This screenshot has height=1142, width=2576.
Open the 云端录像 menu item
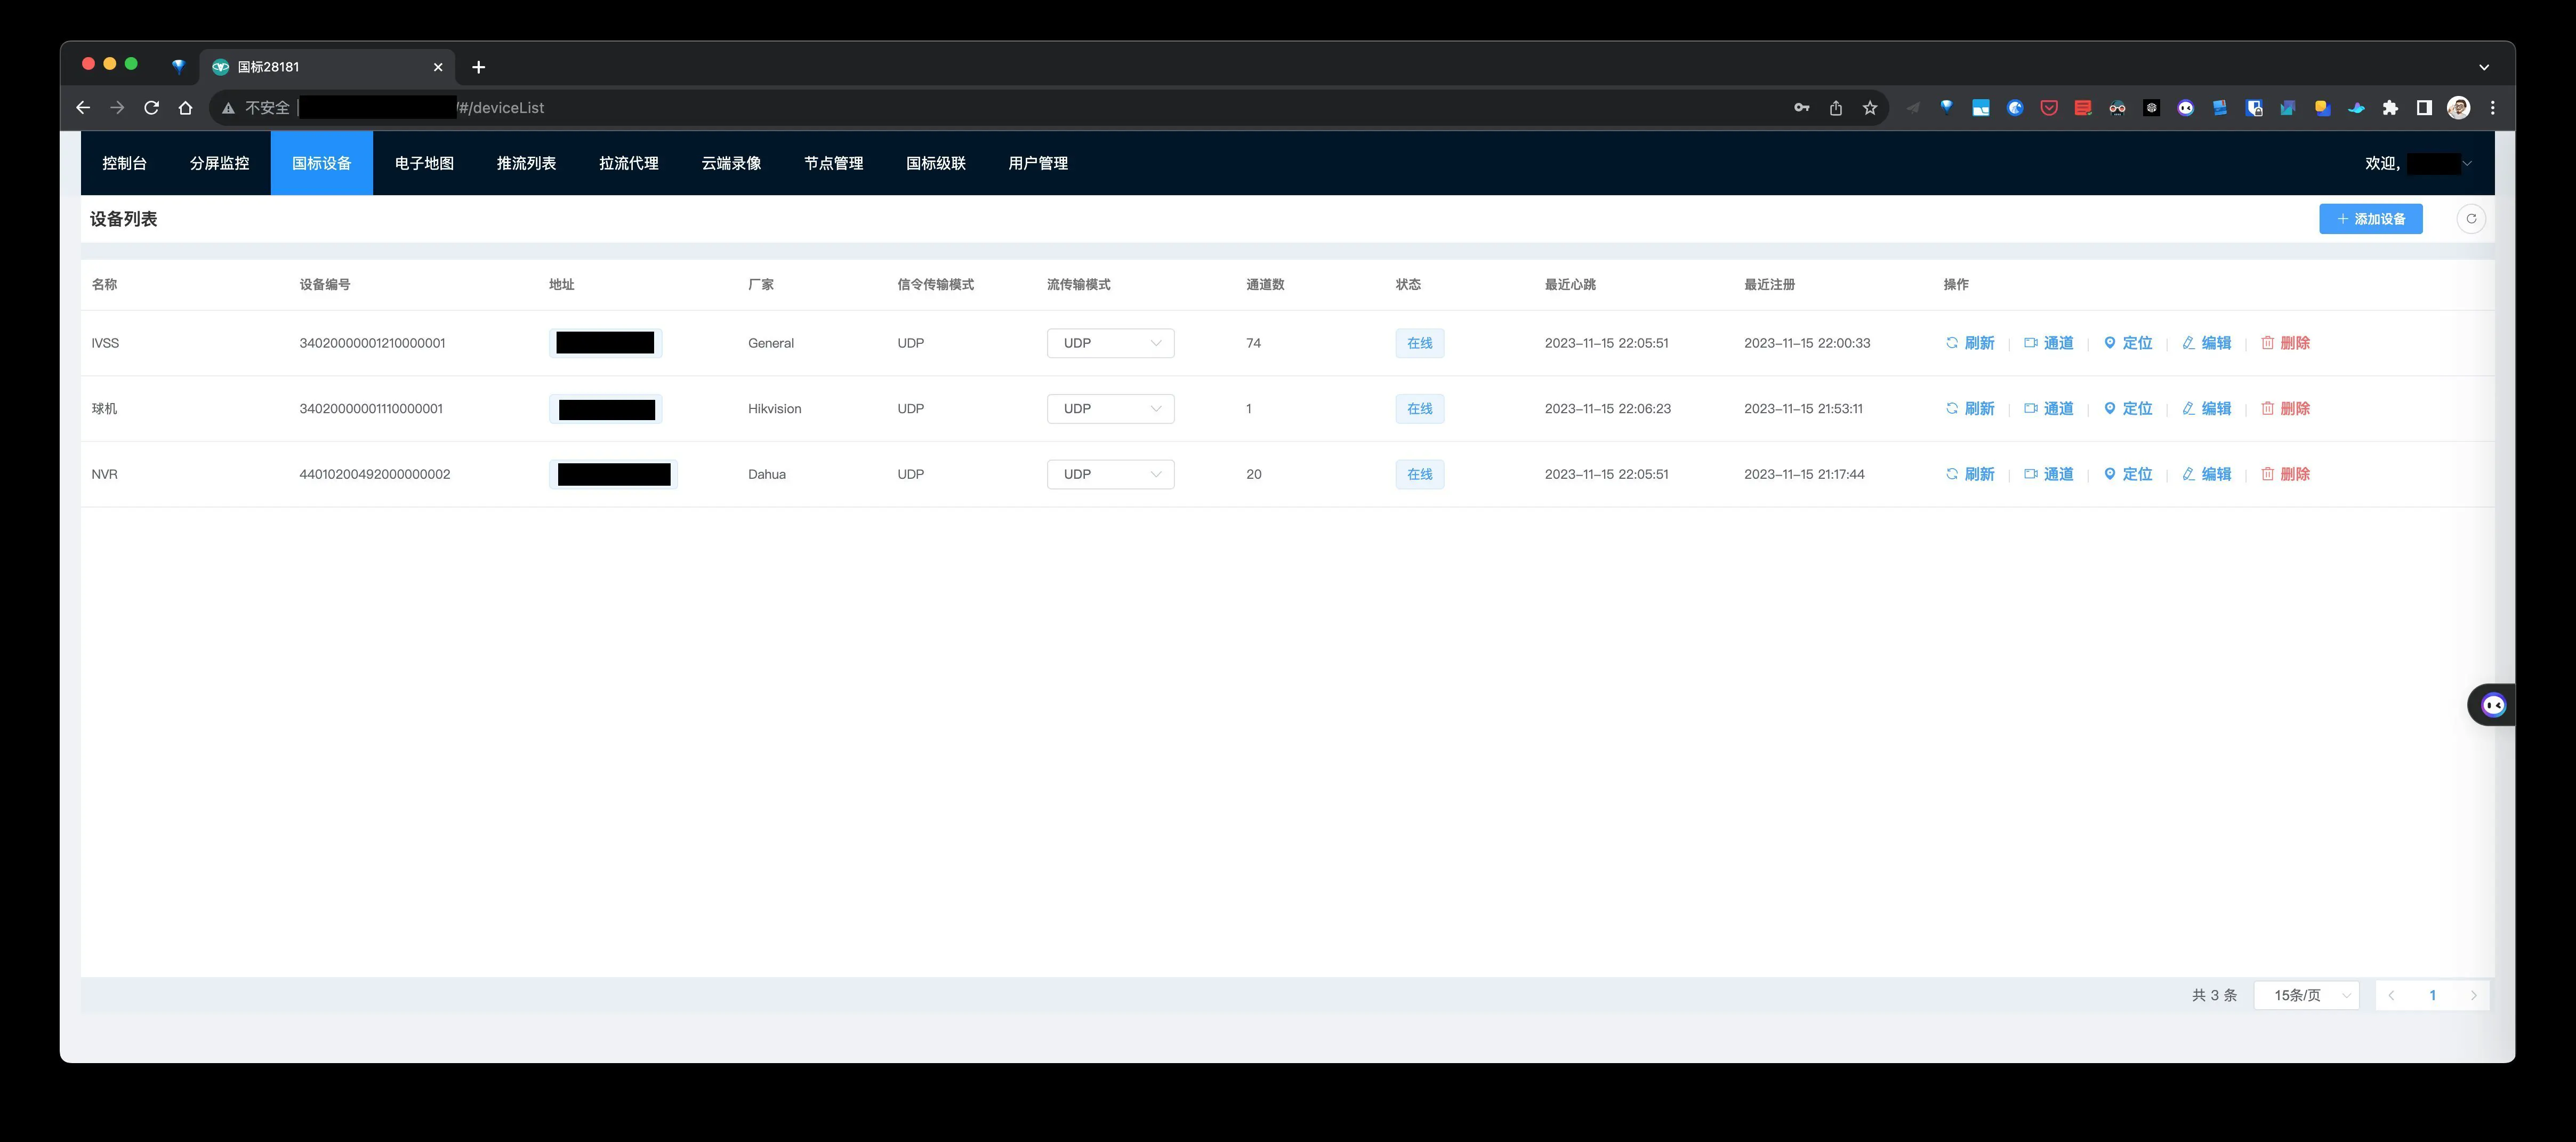pos(731,163)
